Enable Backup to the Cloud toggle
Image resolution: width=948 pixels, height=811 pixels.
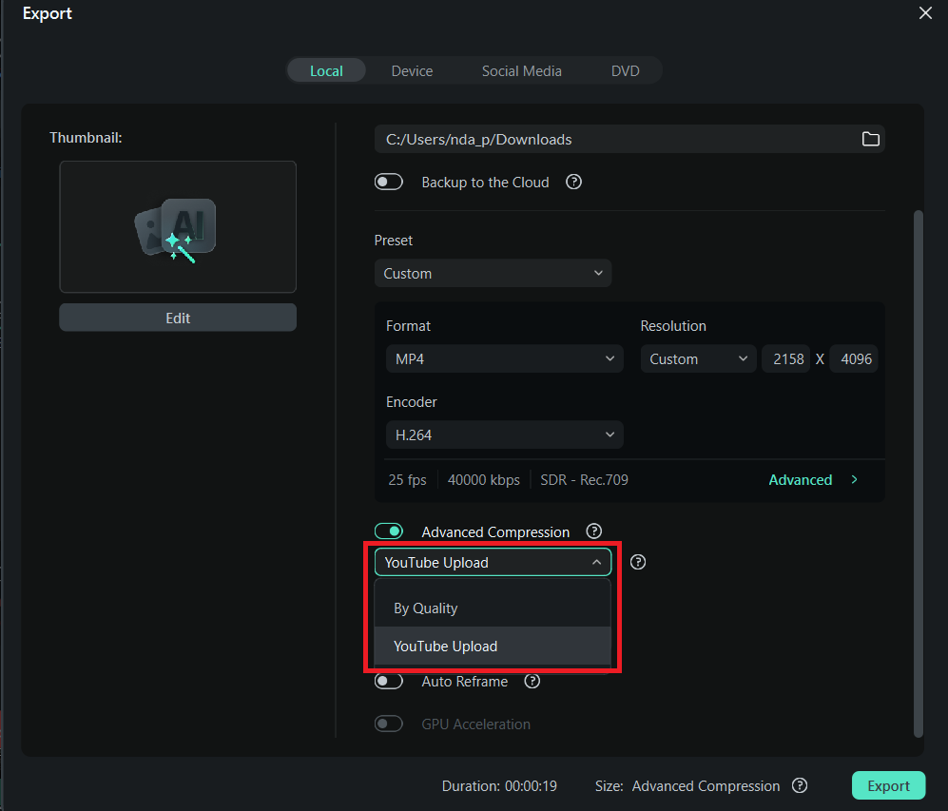388,182
